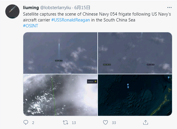View top-left satellite image with ship wake
Viewport: 177px width, 129px height.
pyautogui.click(x=60, y=53)
